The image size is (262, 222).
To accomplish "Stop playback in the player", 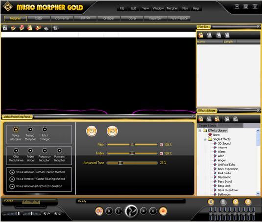I will point(143,211).
